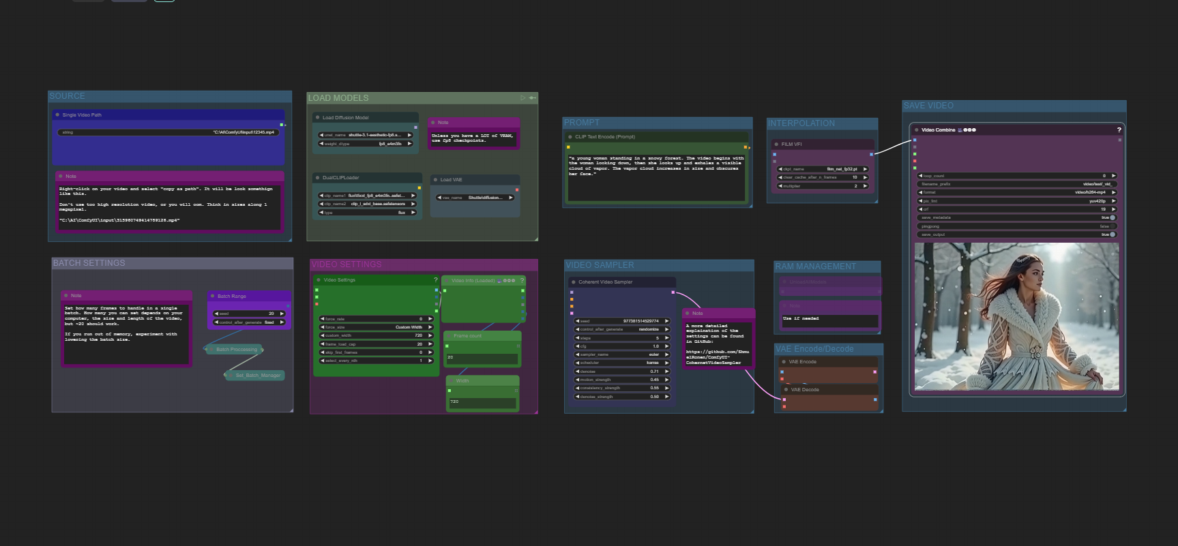The height and width of the screenshot is (546, 1178).
Task: Collapse the FILM VFI node via its dot
Action: (776, 145)
